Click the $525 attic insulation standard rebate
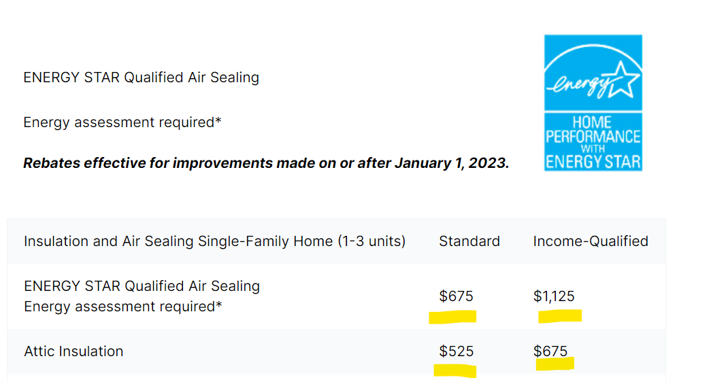Screen dimensions: 711x382 pyautogui.click(x=456, y=351)
